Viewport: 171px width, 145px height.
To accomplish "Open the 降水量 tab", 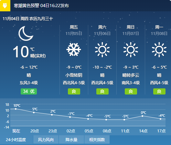I will pos(71,139).
